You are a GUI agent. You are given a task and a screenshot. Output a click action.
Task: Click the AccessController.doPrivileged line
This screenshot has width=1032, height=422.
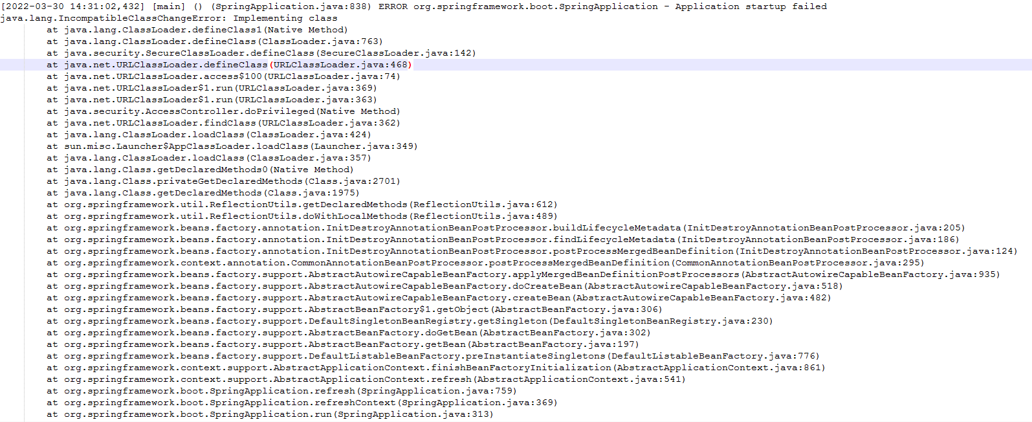point(223,111)
